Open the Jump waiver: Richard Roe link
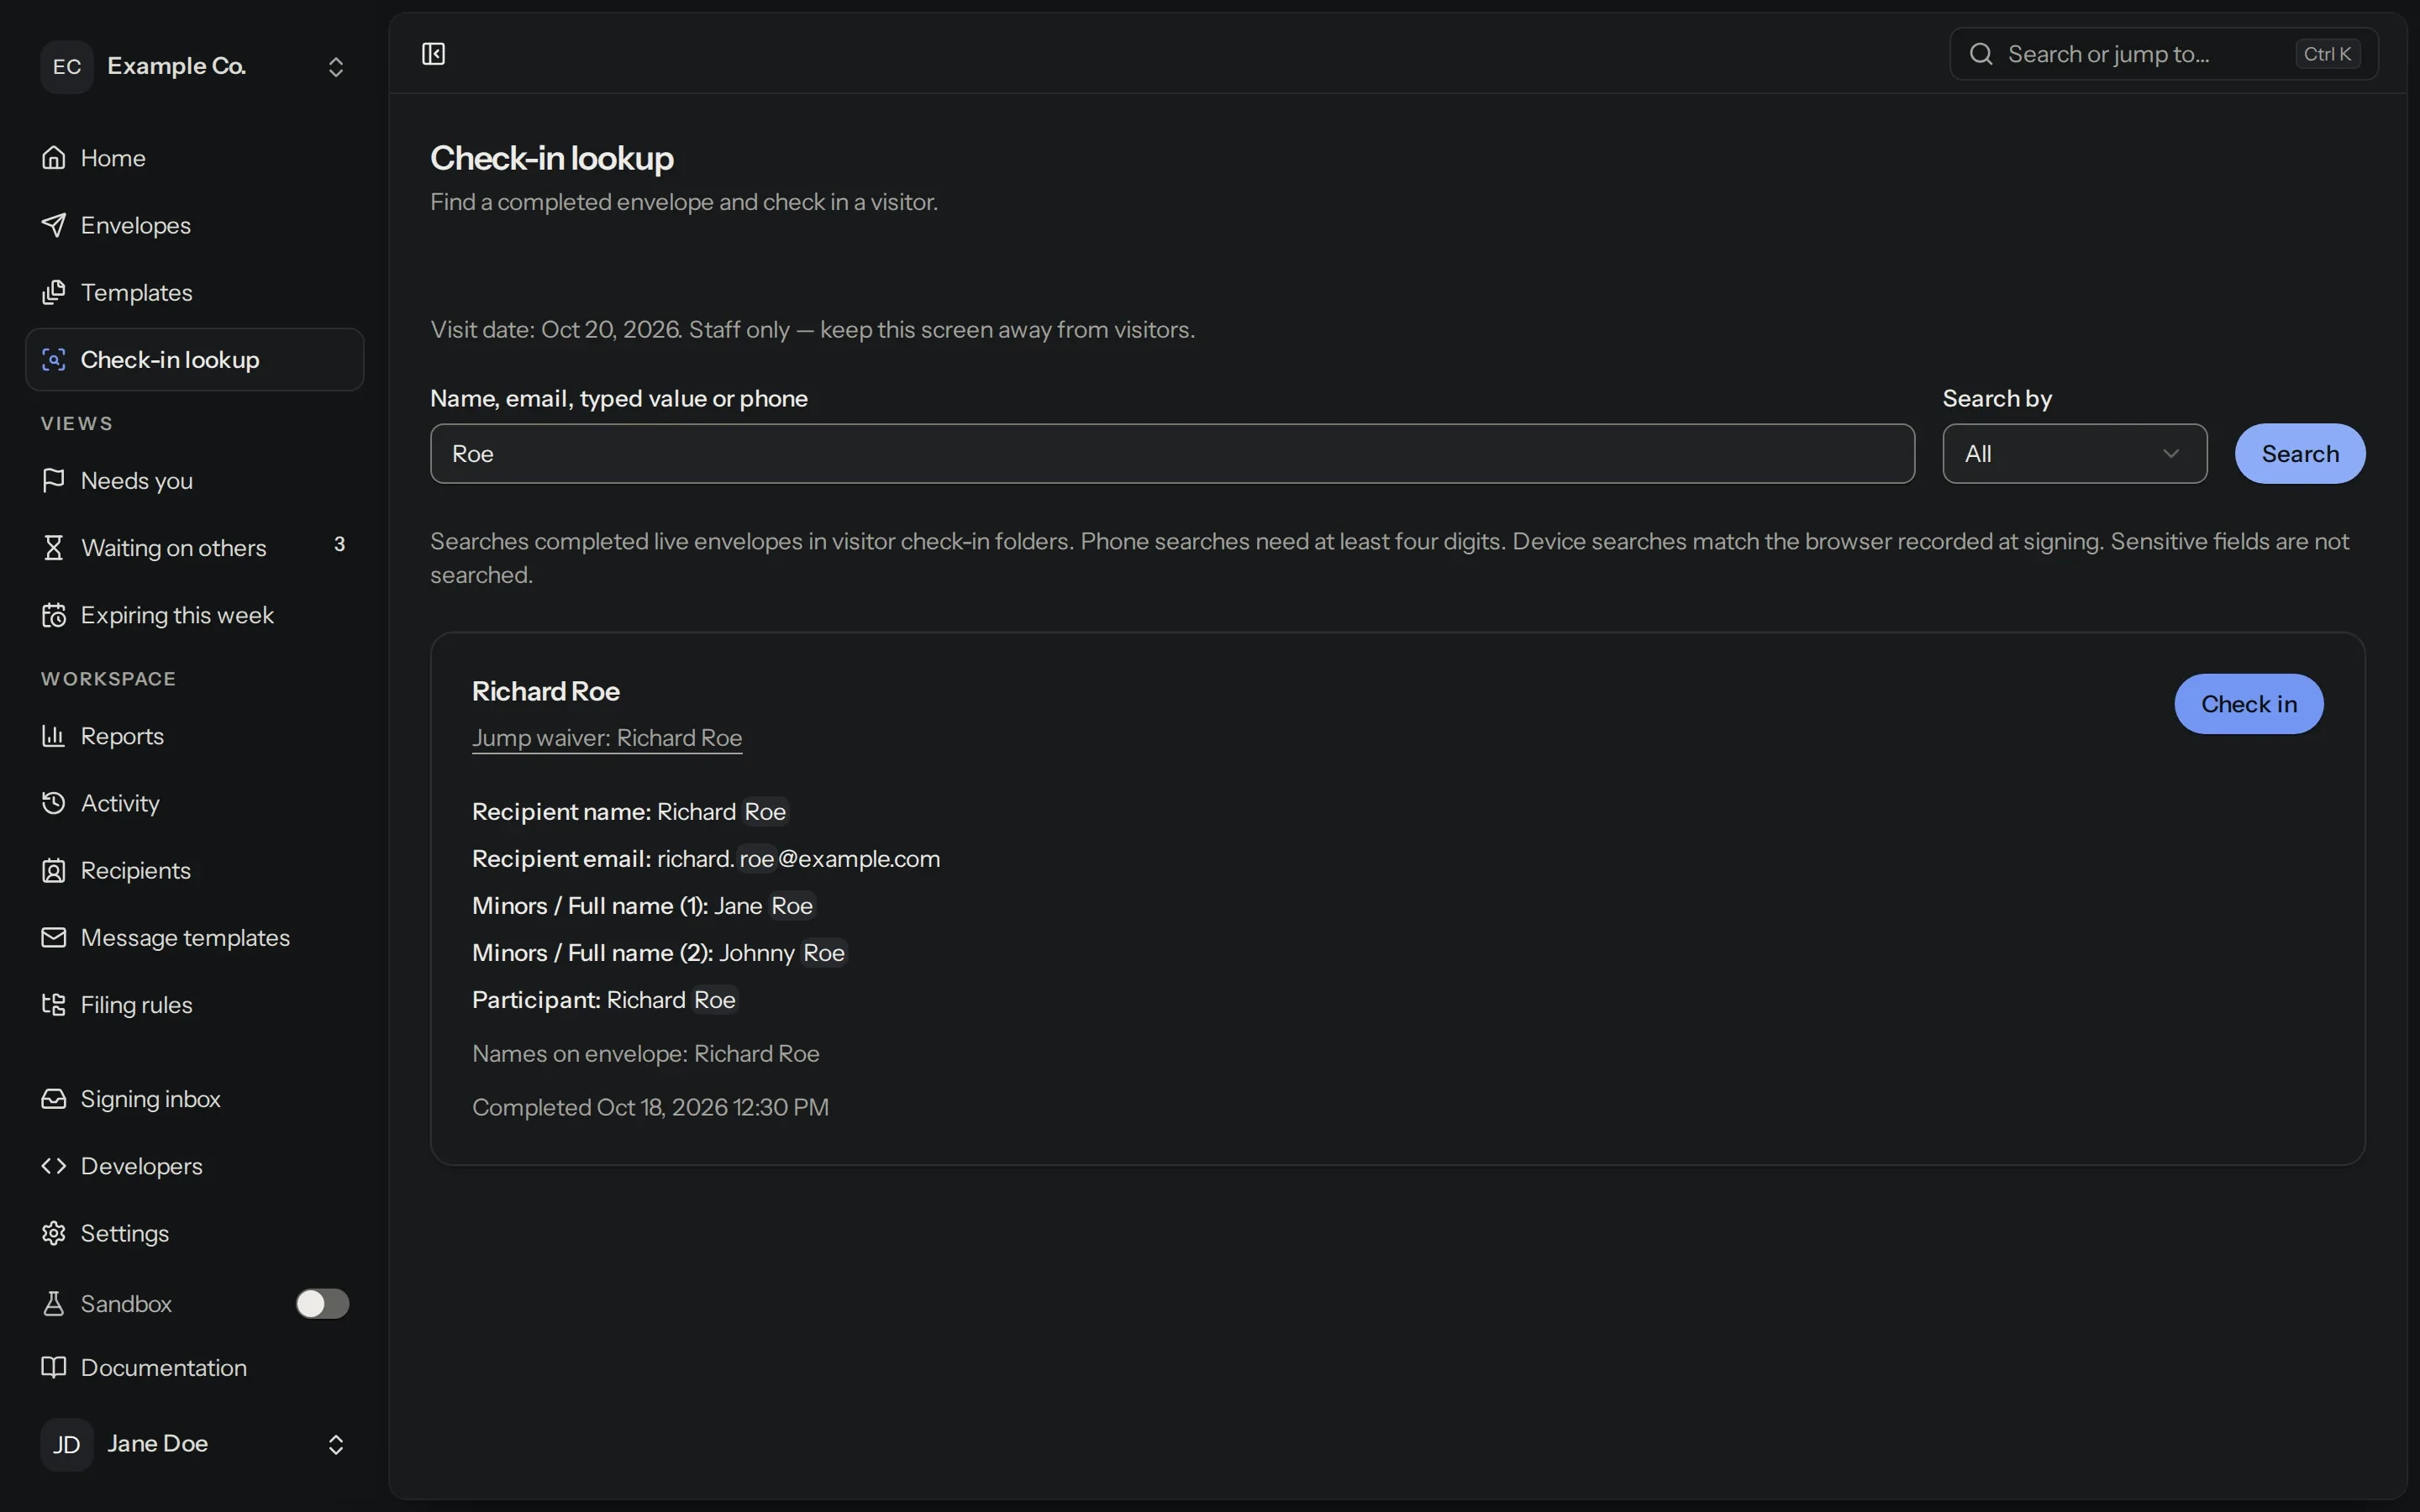 coord(607,738)
